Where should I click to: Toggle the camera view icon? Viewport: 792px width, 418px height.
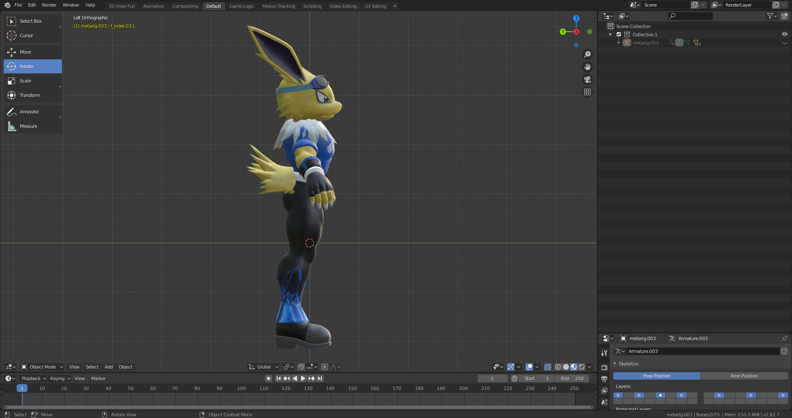(x=587, y=80)
